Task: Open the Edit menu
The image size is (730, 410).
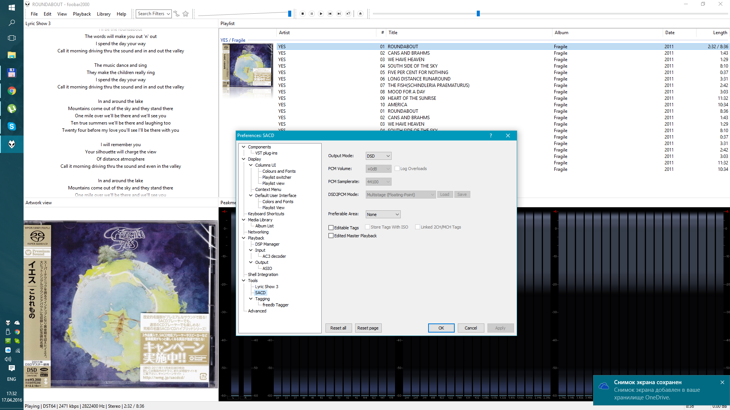Action: 48,14
